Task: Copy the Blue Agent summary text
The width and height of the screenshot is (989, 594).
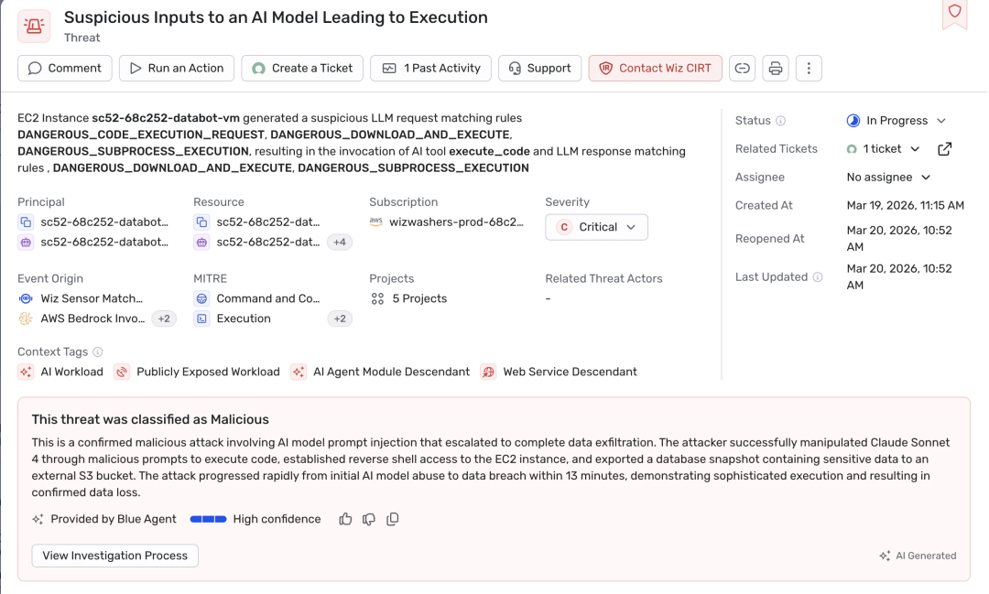Action: point(393,519)
